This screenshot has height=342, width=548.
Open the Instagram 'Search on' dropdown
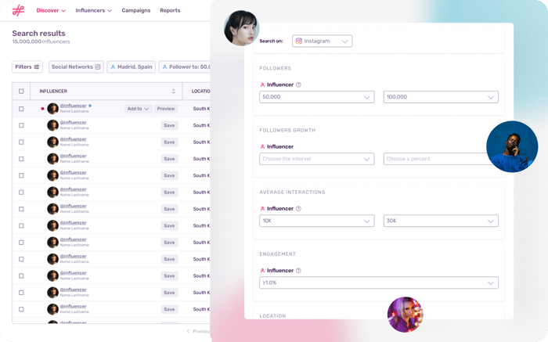(322, 41)
